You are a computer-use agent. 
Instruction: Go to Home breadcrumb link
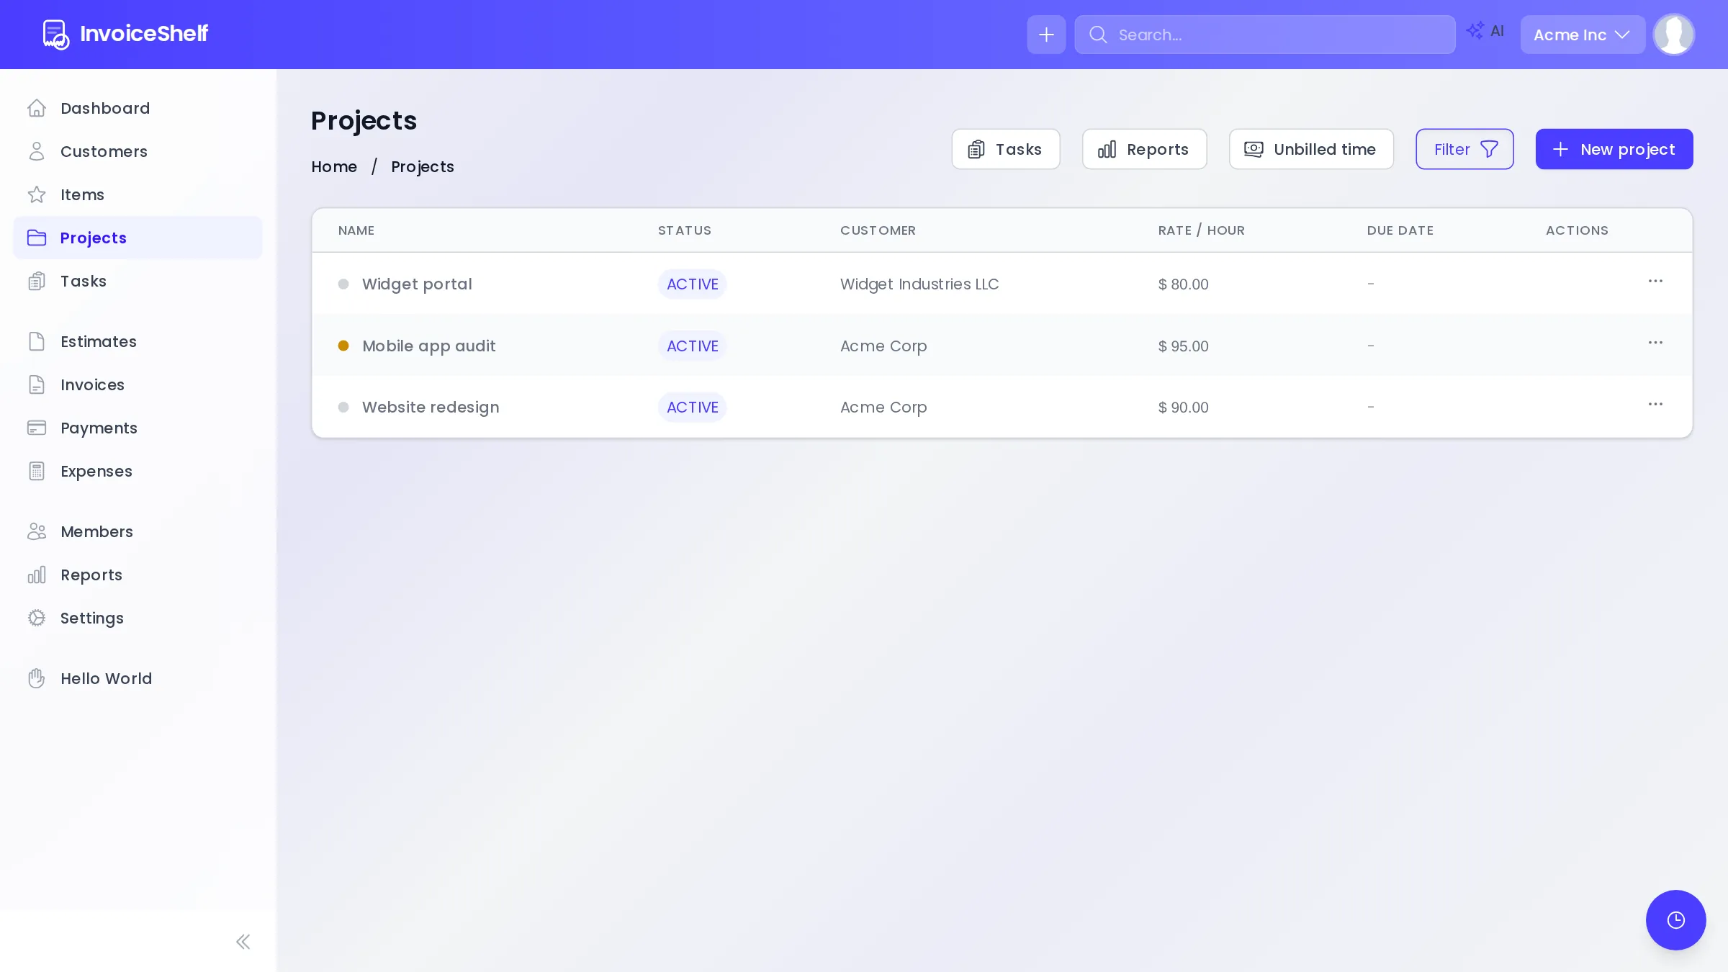coord(334,166)
